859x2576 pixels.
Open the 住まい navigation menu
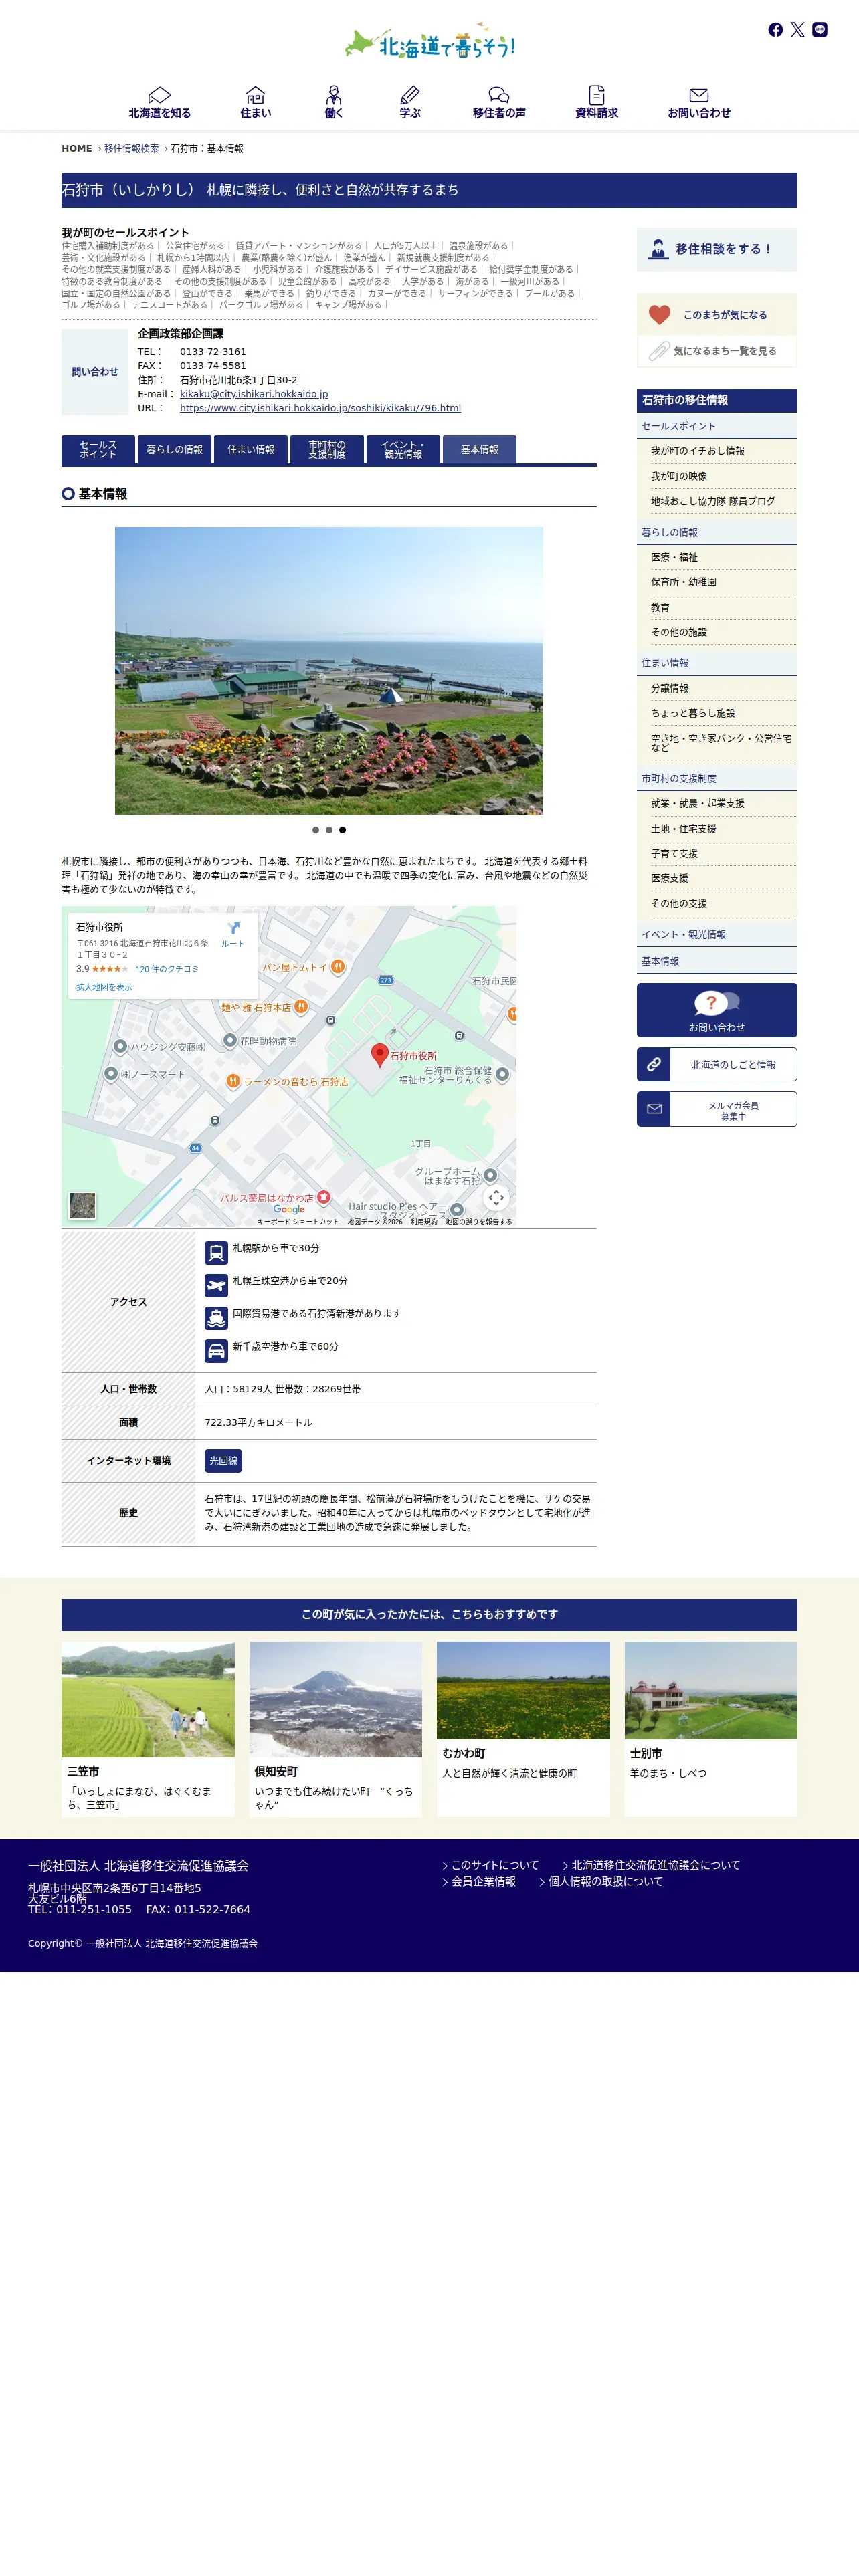(255, 103)
